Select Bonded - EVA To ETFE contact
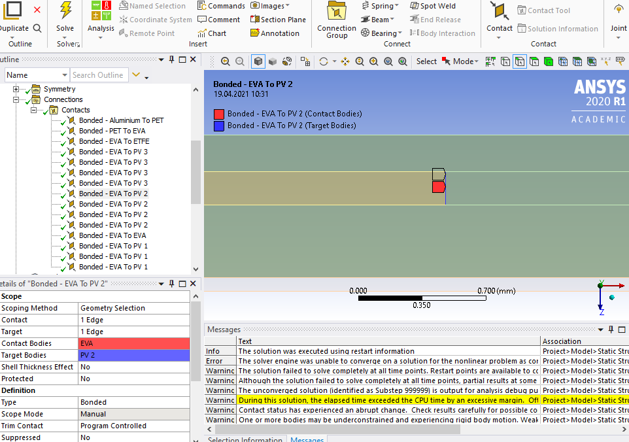The height and width of the screenshot is (442, 629). click(x=114, y=141)
